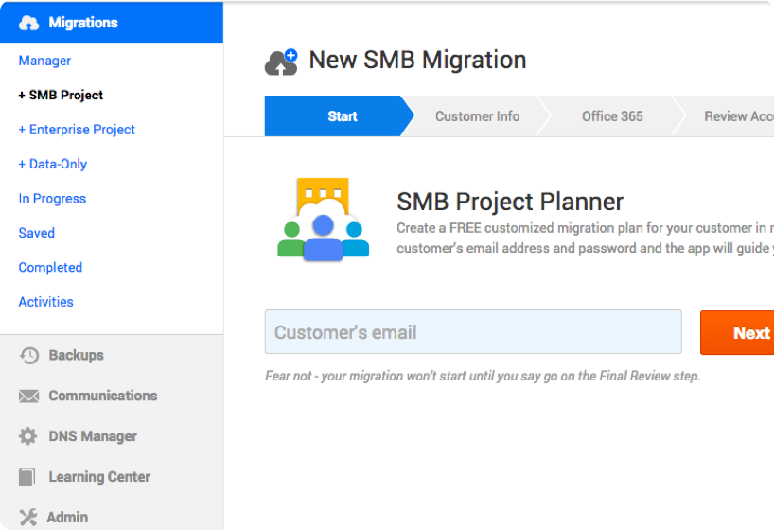Open the Saved migrations list

pyautogui.click(x=37, y=233)
